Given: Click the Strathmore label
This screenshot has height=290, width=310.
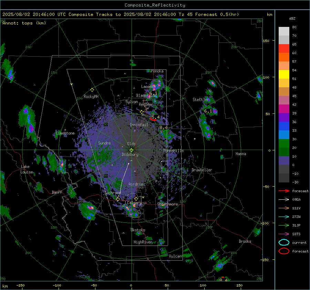Looking at the screenshot, I should click(x=167, y=204).
